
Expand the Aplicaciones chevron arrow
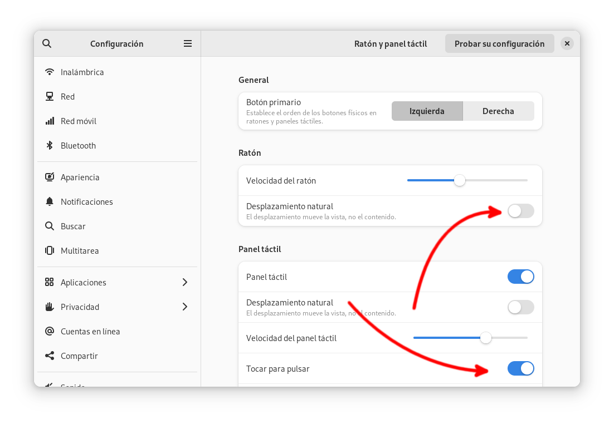tap(185, 283)
